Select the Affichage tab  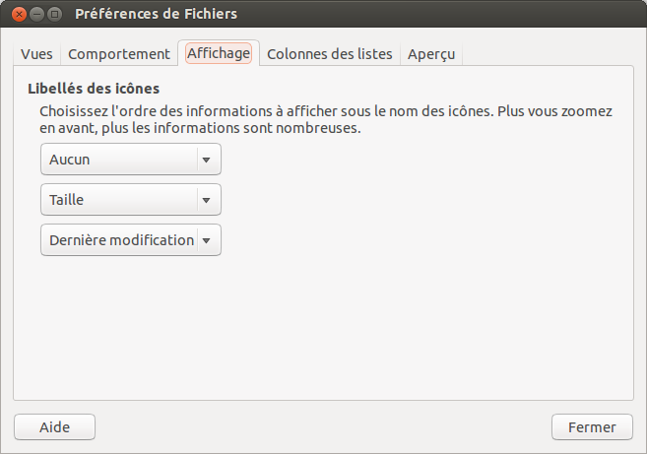click(x=218, y=53)
